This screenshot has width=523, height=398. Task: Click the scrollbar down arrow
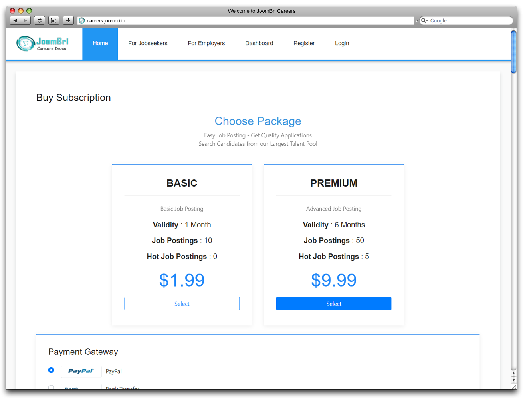tap(514, 380)
